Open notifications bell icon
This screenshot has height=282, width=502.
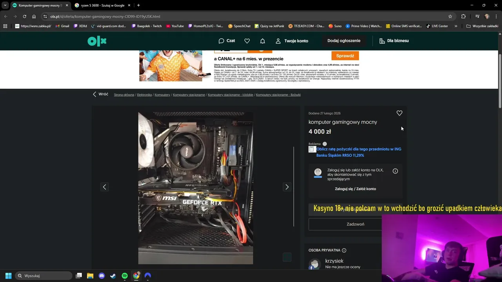[263, 41]
